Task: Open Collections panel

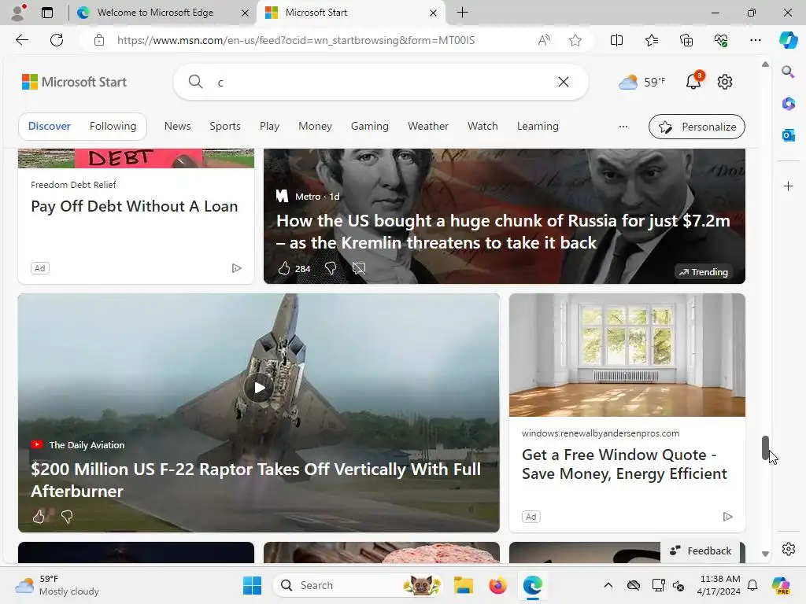Action: coord(686,40)
